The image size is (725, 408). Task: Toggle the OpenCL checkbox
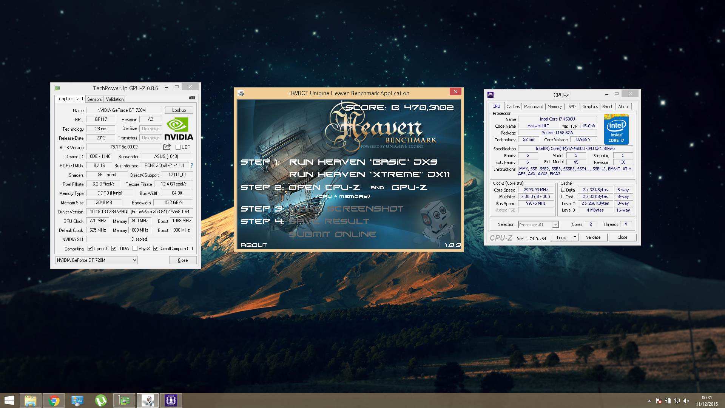pos(90,249)
